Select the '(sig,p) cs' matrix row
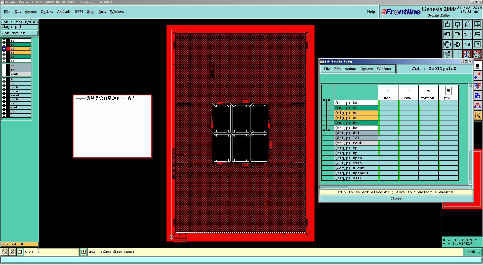Viewport: 483px width, 265px height. point(356,113)
